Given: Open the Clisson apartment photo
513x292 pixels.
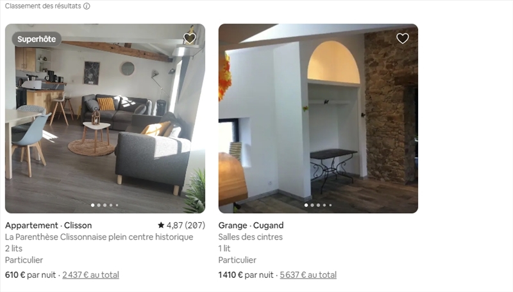Looking at the screenshot, I should 105,118.
